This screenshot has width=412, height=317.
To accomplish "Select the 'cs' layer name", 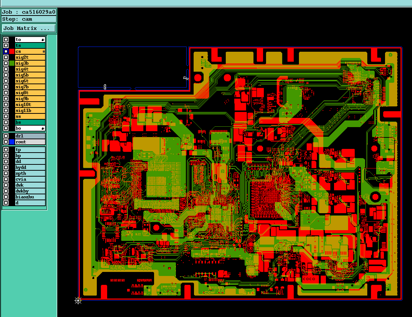I will pos(30,51).
